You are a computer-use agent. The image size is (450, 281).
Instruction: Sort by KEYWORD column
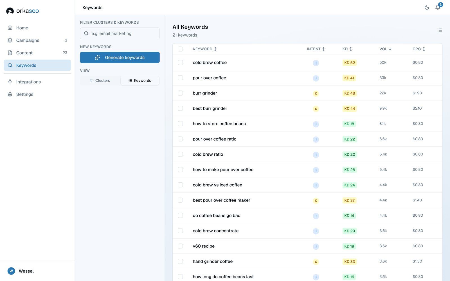[205, 49]
